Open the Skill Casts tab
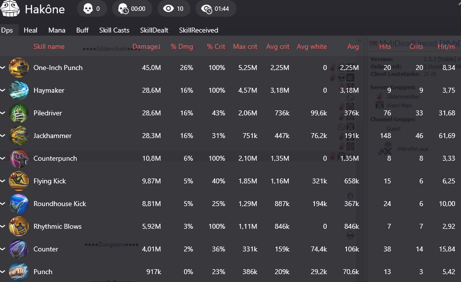This screenshot has height=282, width=461. [x=114, y=30]
